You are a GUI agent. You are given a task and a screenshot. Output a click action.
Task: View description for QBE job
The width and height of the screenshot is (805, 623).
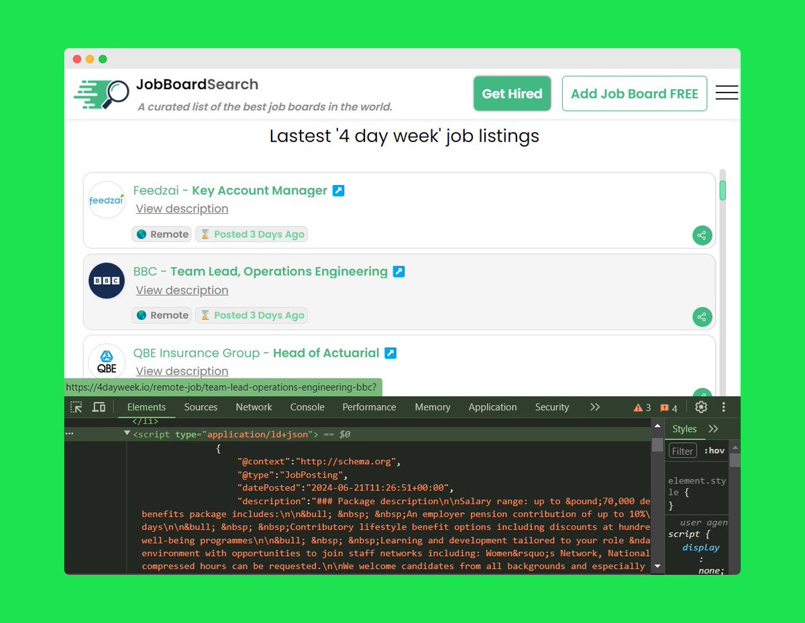(x=182, y=371)
